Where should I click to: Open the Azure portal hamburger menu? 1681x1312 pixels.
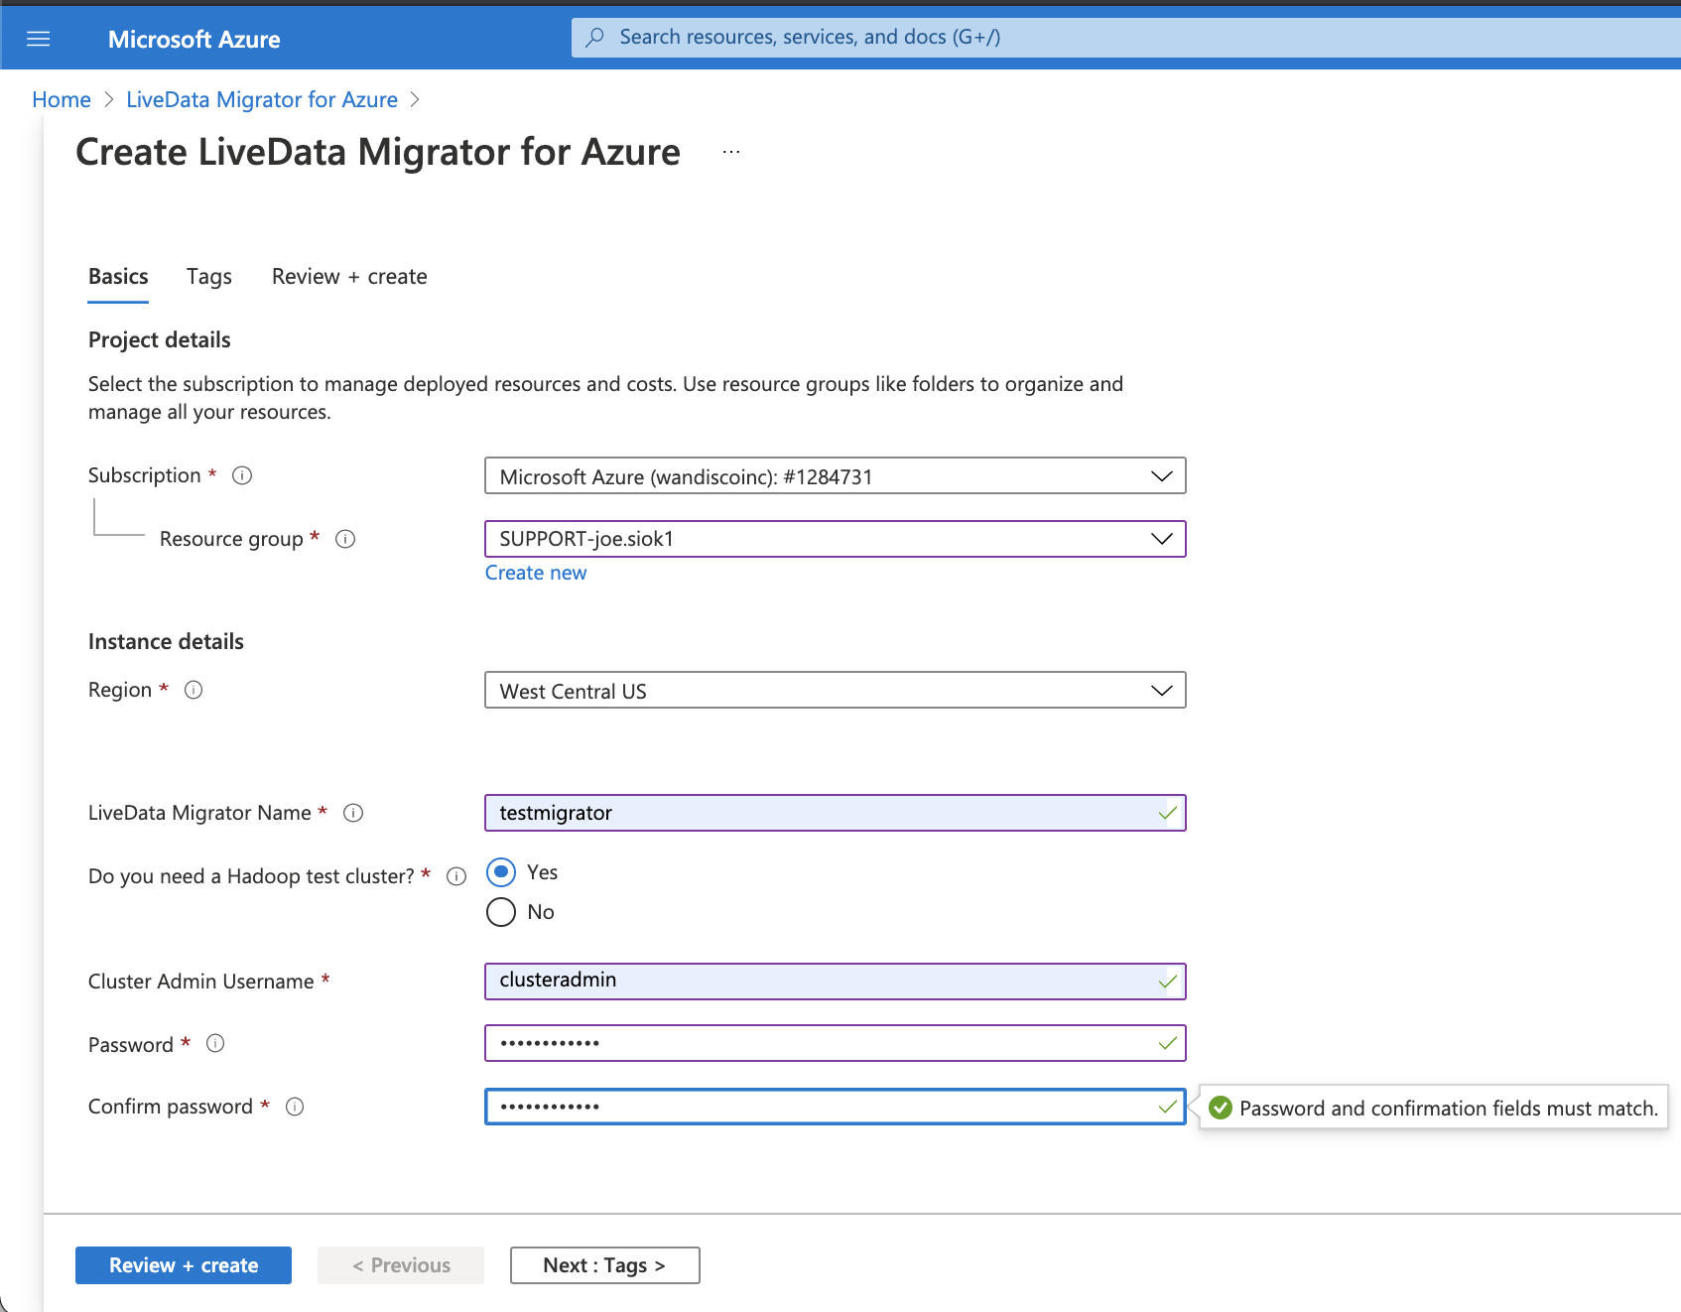tap(39, 38)
